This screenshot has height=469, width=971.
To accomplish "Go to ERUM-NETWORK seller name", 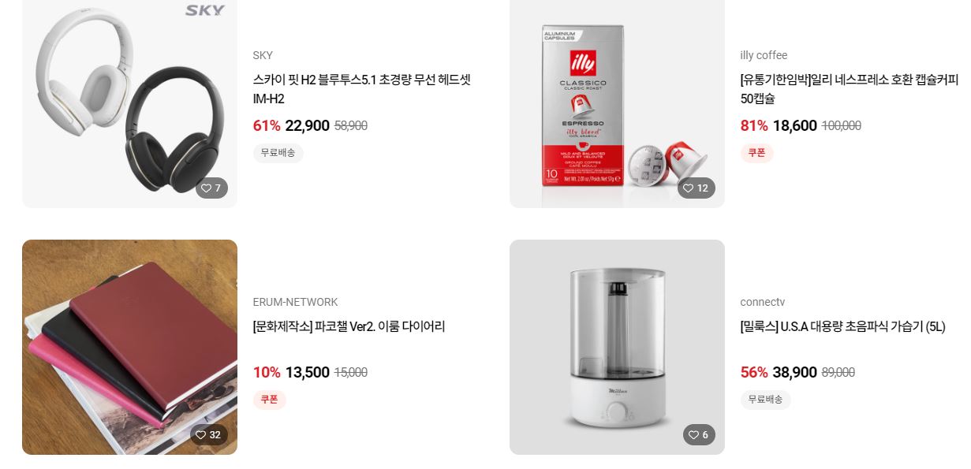I will pos(295,302).
